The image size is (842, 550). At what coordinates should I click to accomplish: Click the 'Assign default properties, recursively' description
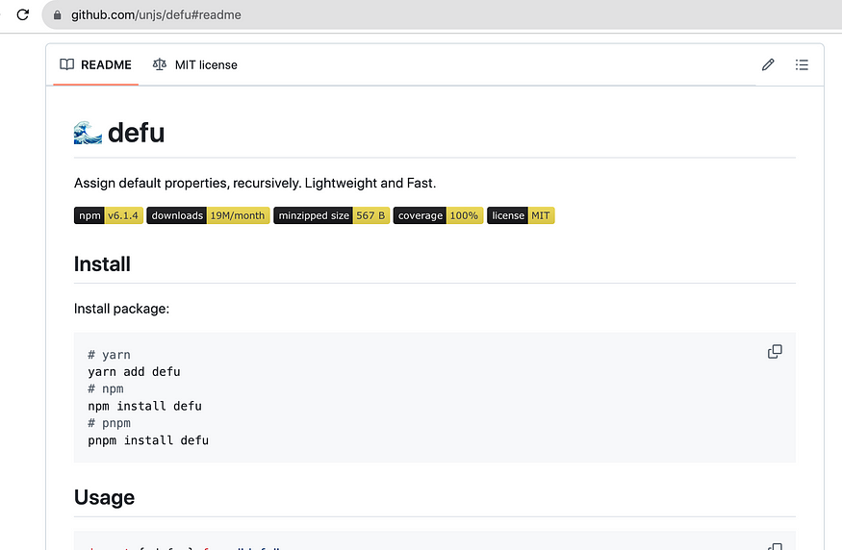[255, 183]
